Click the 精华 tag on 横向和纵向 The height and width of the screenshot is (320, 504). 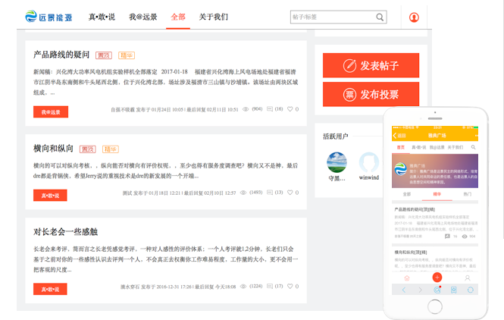(111, 149)
